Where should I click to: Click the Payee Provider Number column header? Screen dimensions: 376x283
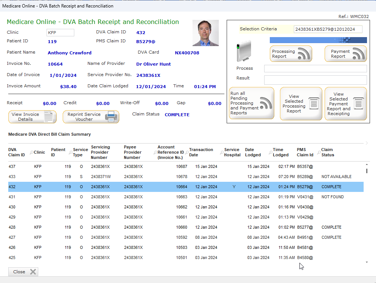[x=132, y=152]
